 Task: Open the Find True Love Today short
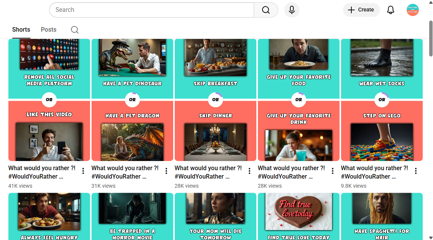298,216
